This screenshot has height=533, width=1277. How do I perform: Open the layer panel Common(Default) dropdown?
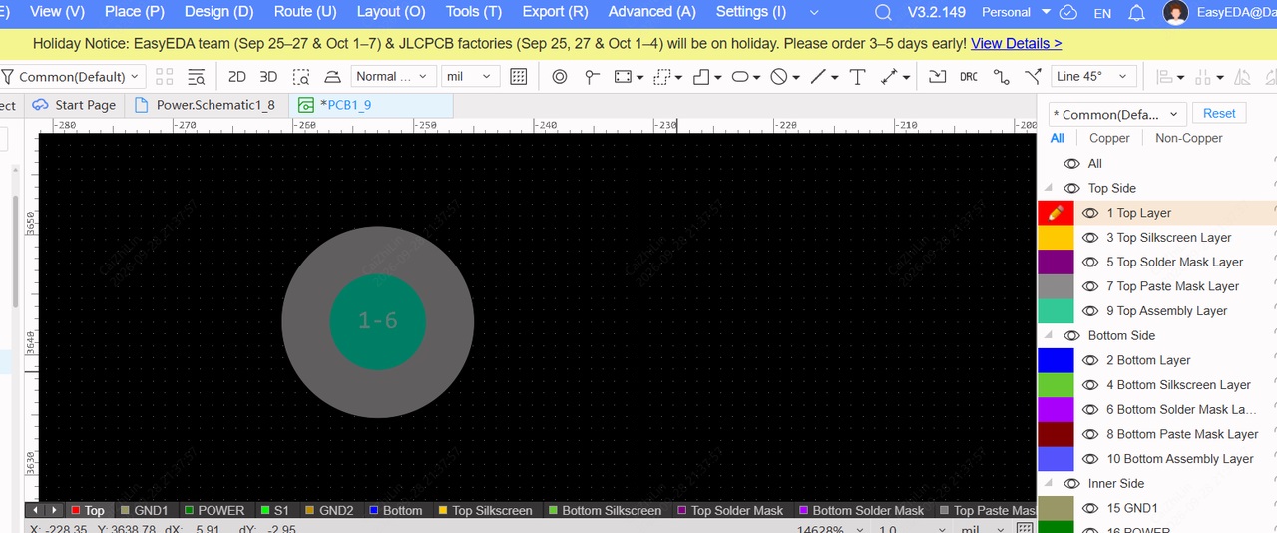(1117, 114)
